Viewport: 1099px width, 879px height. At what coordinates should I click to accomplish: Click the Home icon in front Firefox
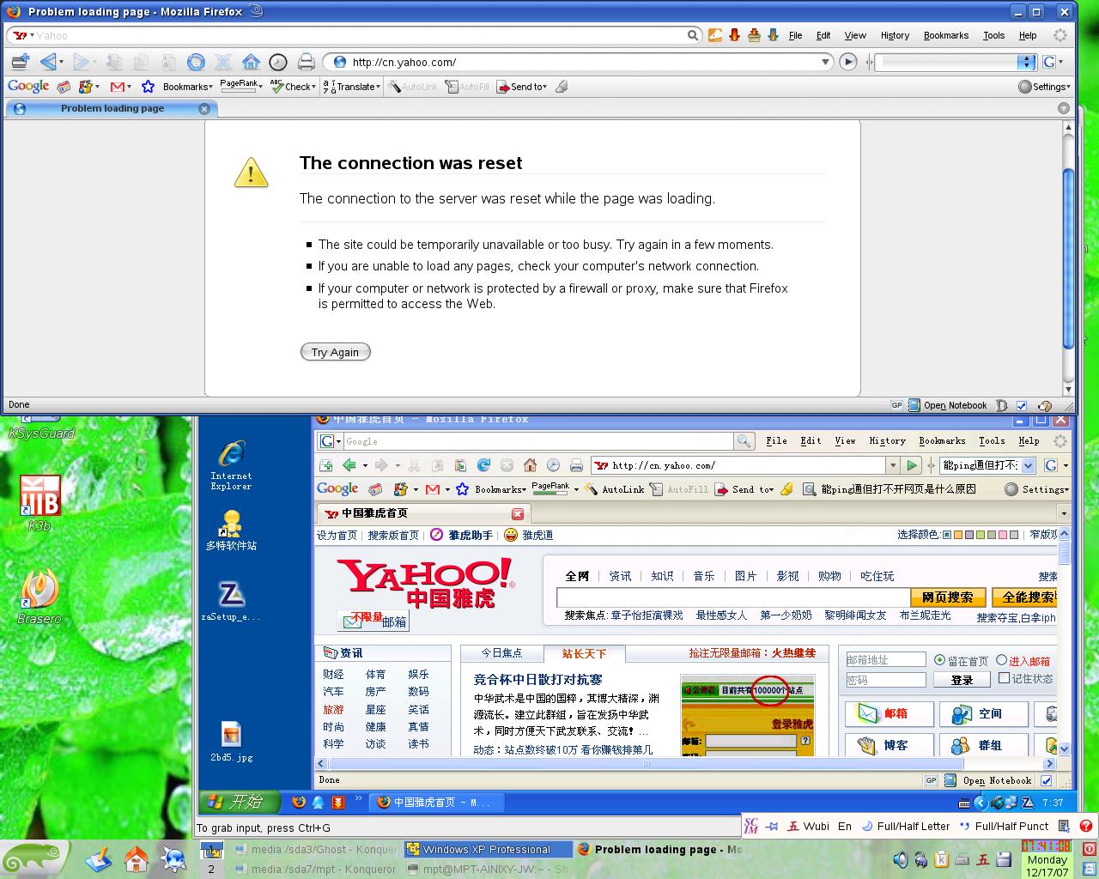[x=251, y=62]
